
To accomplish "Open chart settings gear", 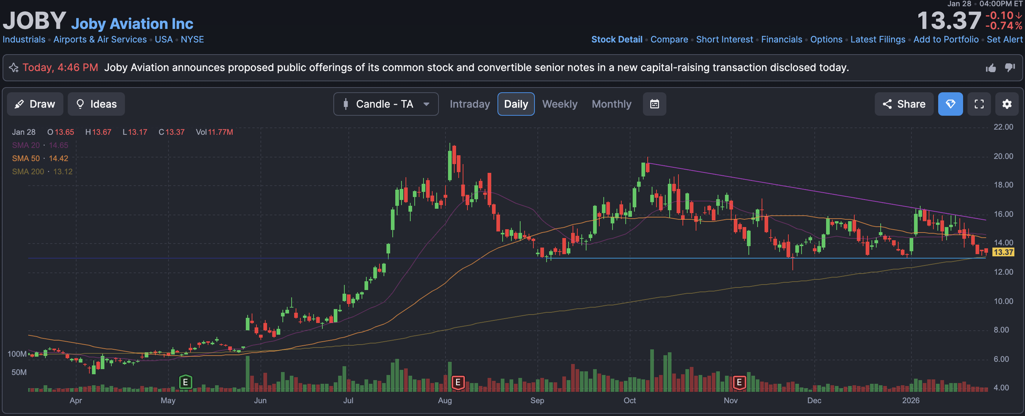I will [x=1007, y=104].
